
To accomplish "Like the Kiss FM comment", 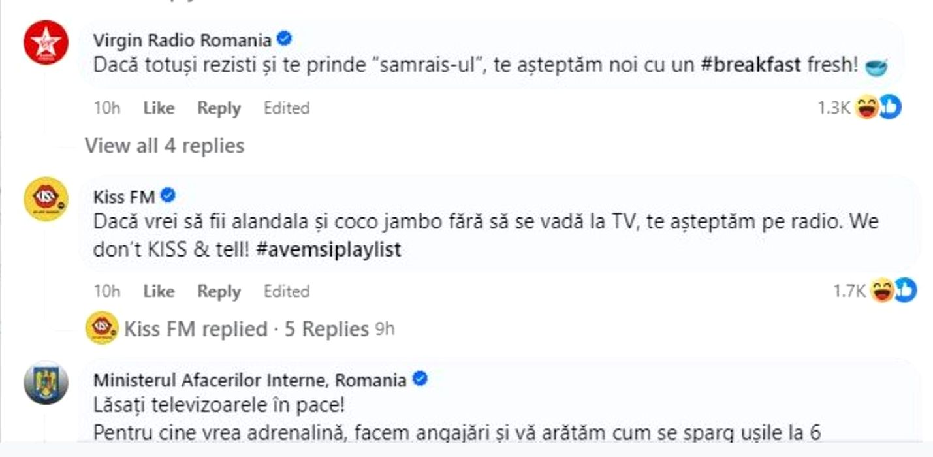I will (159, 291).
